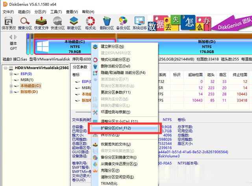
Task: Click end cylinder value 33418 in table
Action: pos(242,100)
